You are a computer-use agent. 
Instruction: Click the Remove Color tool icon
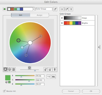[x=50, y=69]
